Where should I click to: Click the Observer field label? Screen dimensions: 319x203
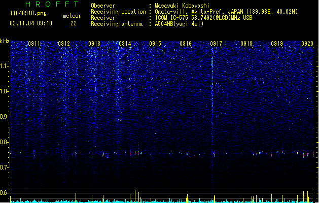103,6
